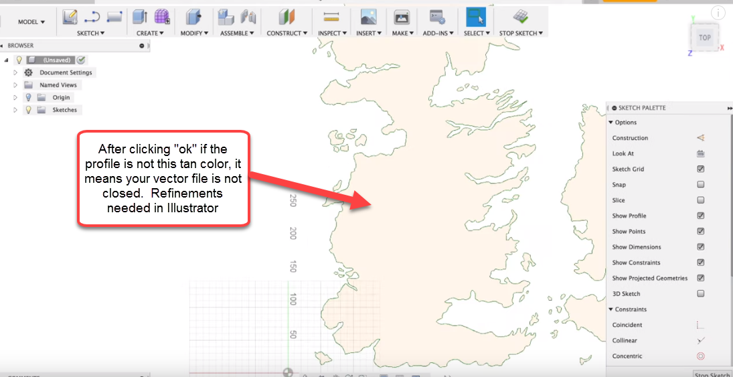The image size is (733, 377).
Task: Disable the Sketch Grid checkbox
Action: coord(700,169)
